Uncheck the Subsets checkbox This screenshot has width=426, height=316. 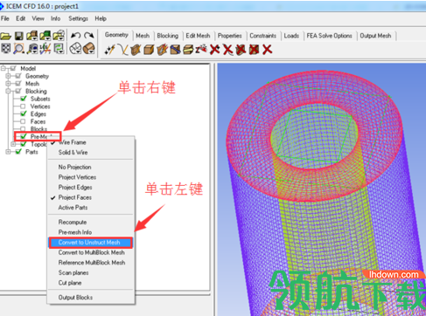click(x=24, y=99)
